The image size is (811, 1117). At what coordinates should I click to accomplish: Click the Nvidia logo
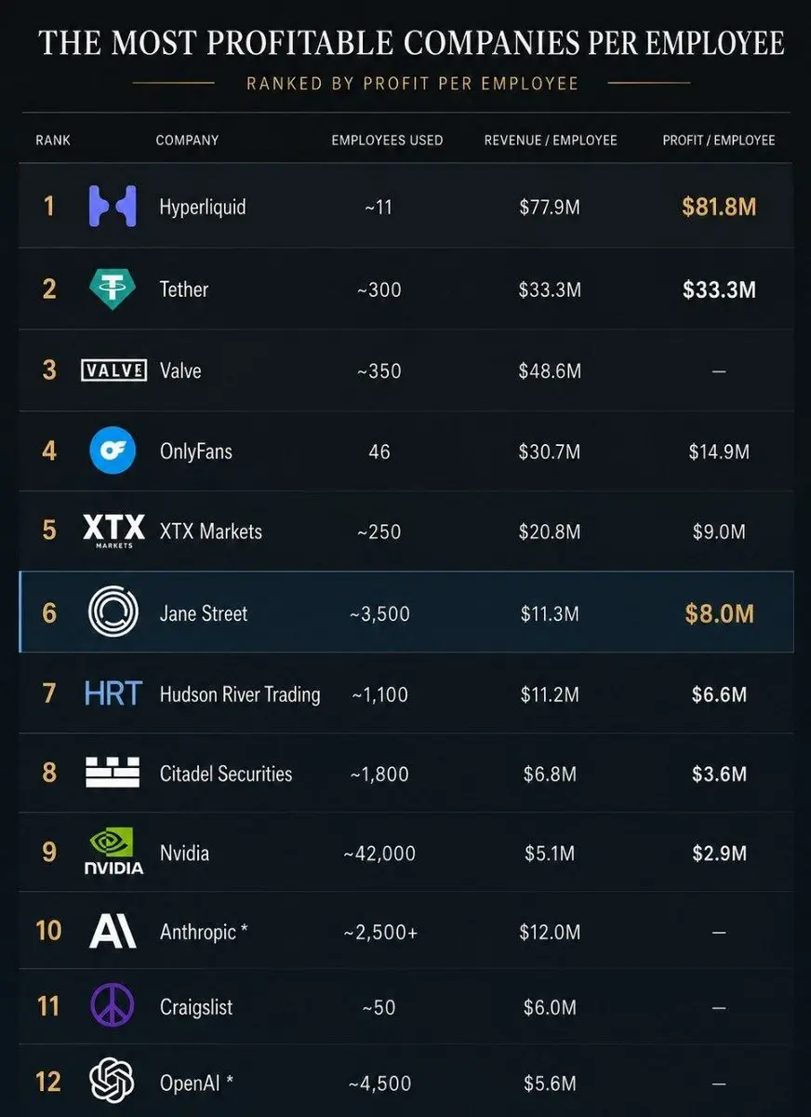pos(113,852)
